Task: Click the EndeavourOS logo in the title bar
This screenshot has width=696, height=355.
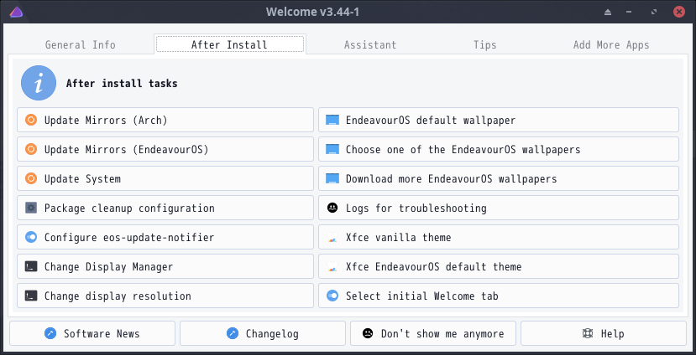Action: (x=16, y=12)
